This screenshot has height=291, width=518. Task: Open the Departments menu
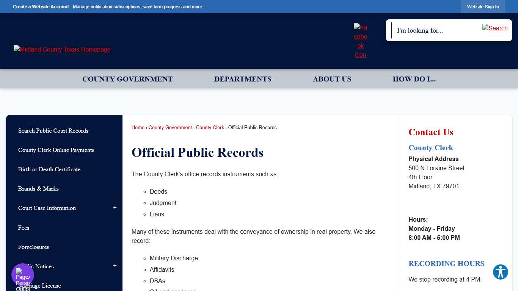click(x=243, y=79)
